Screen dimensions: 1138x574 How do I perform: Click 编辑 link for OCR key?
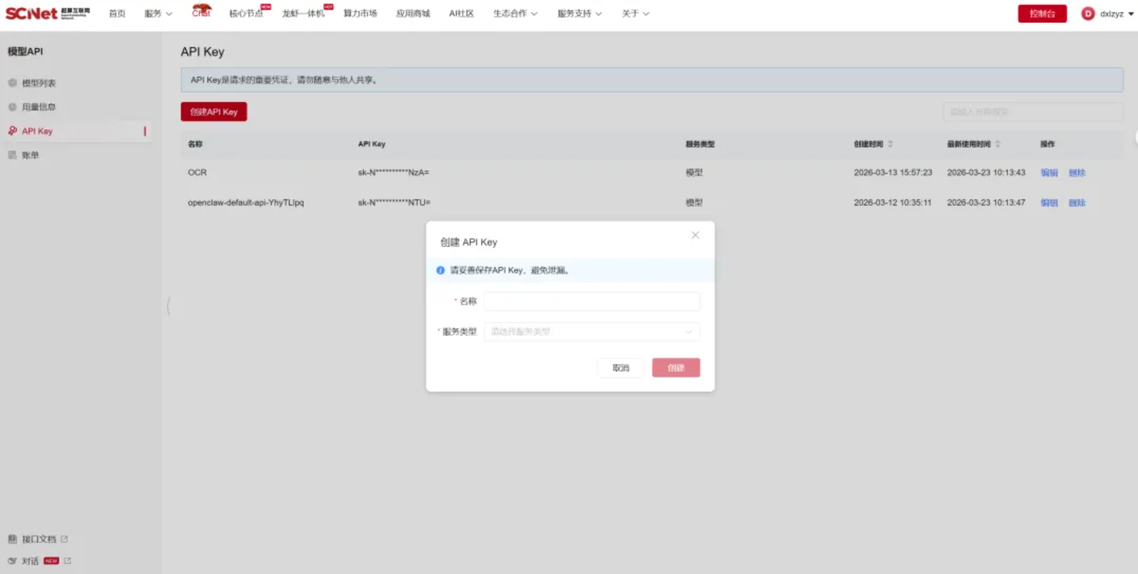[x=1049, y=173]
